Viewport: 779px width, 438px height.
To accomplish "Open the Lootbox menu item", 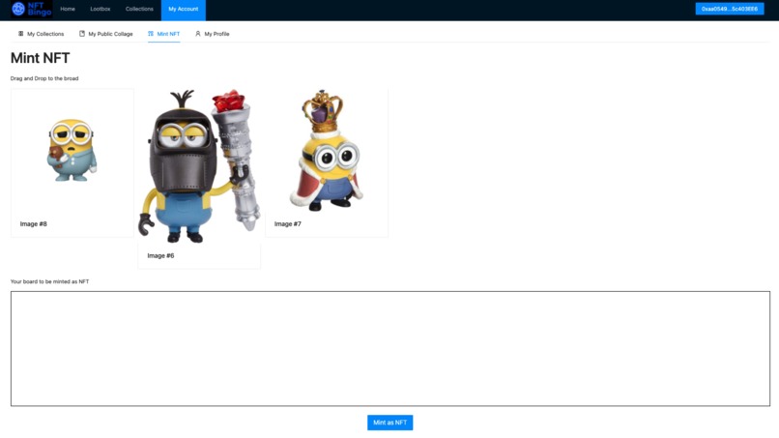I will (x=101, y=9).
